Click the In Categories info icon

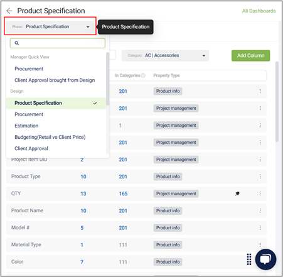[x=143, y=75]
